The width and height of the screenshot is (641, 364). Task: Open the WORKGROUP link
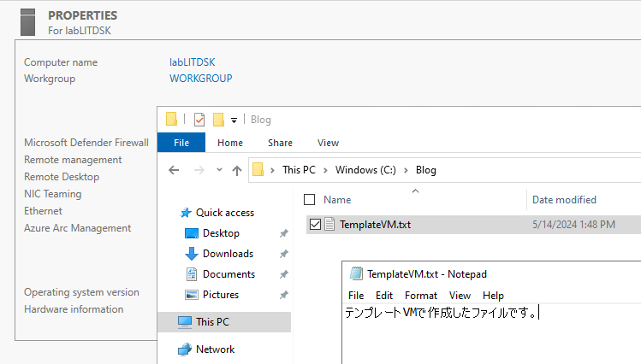click(201, 79)
